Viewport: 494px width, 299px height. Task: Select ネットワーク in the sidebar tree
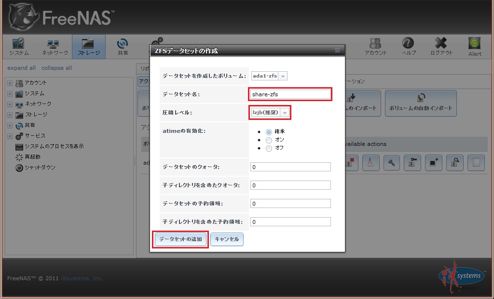coord(38,104)
